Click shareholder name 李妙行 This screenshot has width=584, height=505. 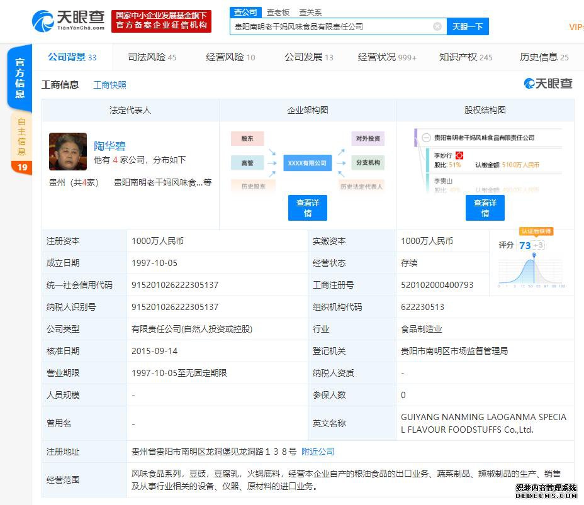pos(443,155)
